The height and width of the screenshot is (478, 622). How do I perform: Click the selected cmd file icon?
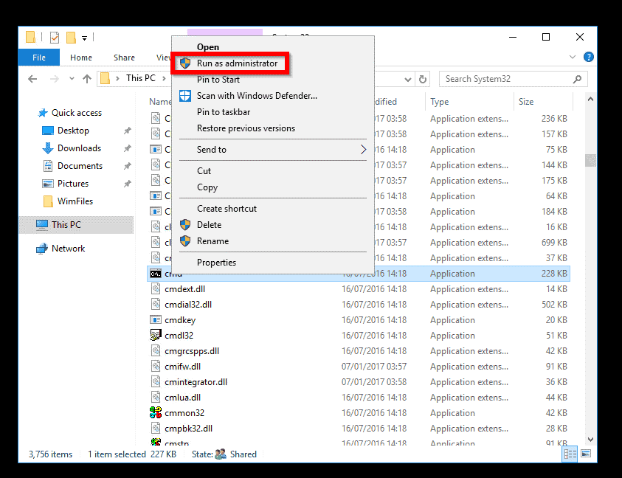(156, 274)
